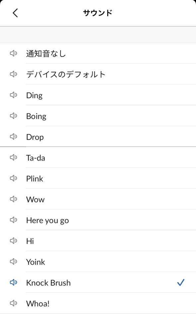The width and height of the screenshot is (196, 314).
Task: Tap the speaker icon beside Plink
Action: (x=13, y=178)
